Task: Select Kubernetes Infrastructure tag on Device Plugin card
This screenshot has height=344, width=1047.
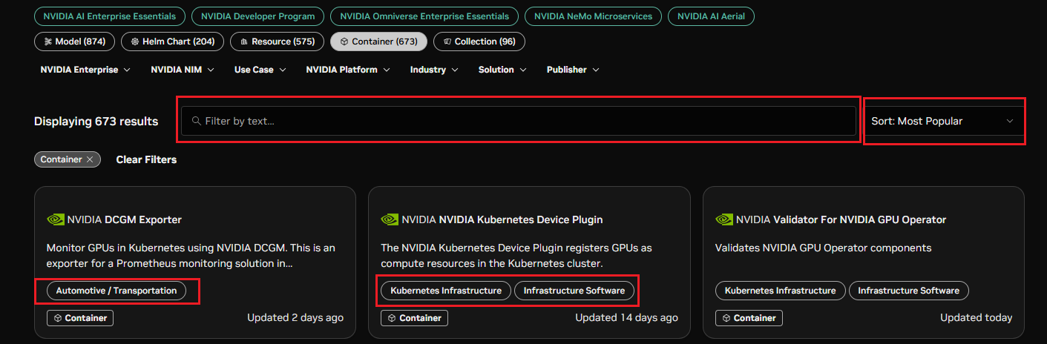Action: pos(446,291)
